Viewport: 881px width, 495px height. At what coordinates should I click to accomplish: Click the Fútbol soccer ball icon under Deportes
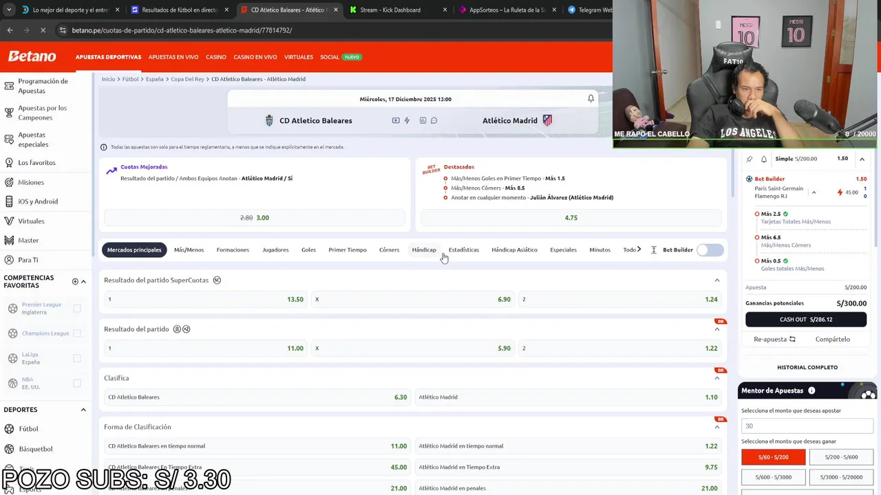pyautogui.click(x=9, y=429)
